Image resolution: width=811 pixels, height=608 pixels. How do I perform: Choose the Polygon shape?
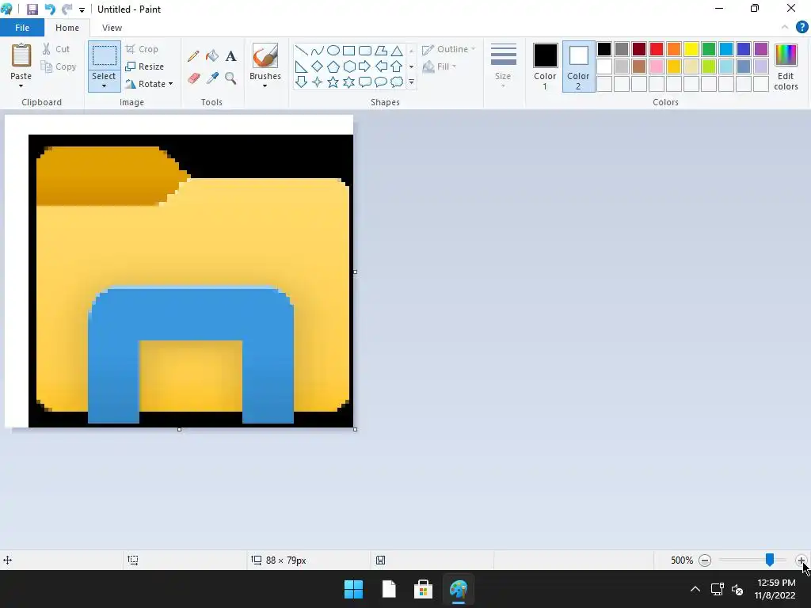coord(381,51)
